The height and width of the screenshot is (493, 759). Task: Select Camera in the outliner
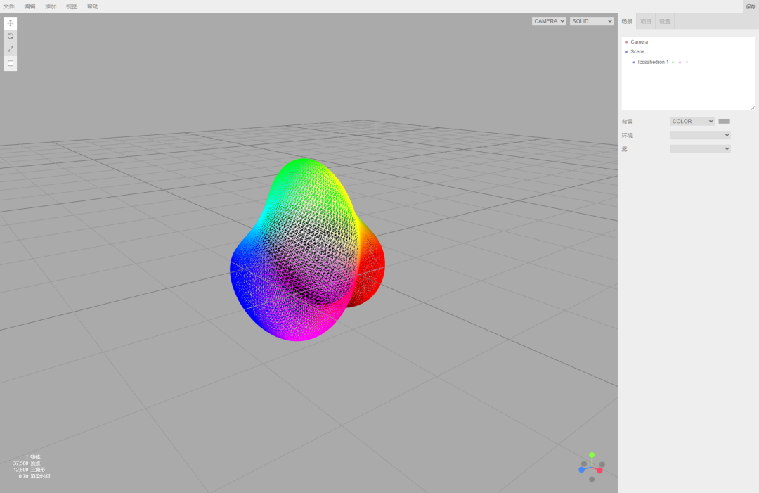[639, 42]
